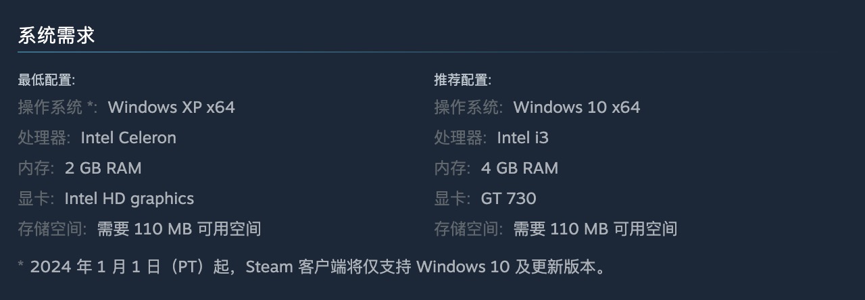Click the 2 GB RAM value
The height and width of the screenshot is (300, 865).
click(103, 168)
